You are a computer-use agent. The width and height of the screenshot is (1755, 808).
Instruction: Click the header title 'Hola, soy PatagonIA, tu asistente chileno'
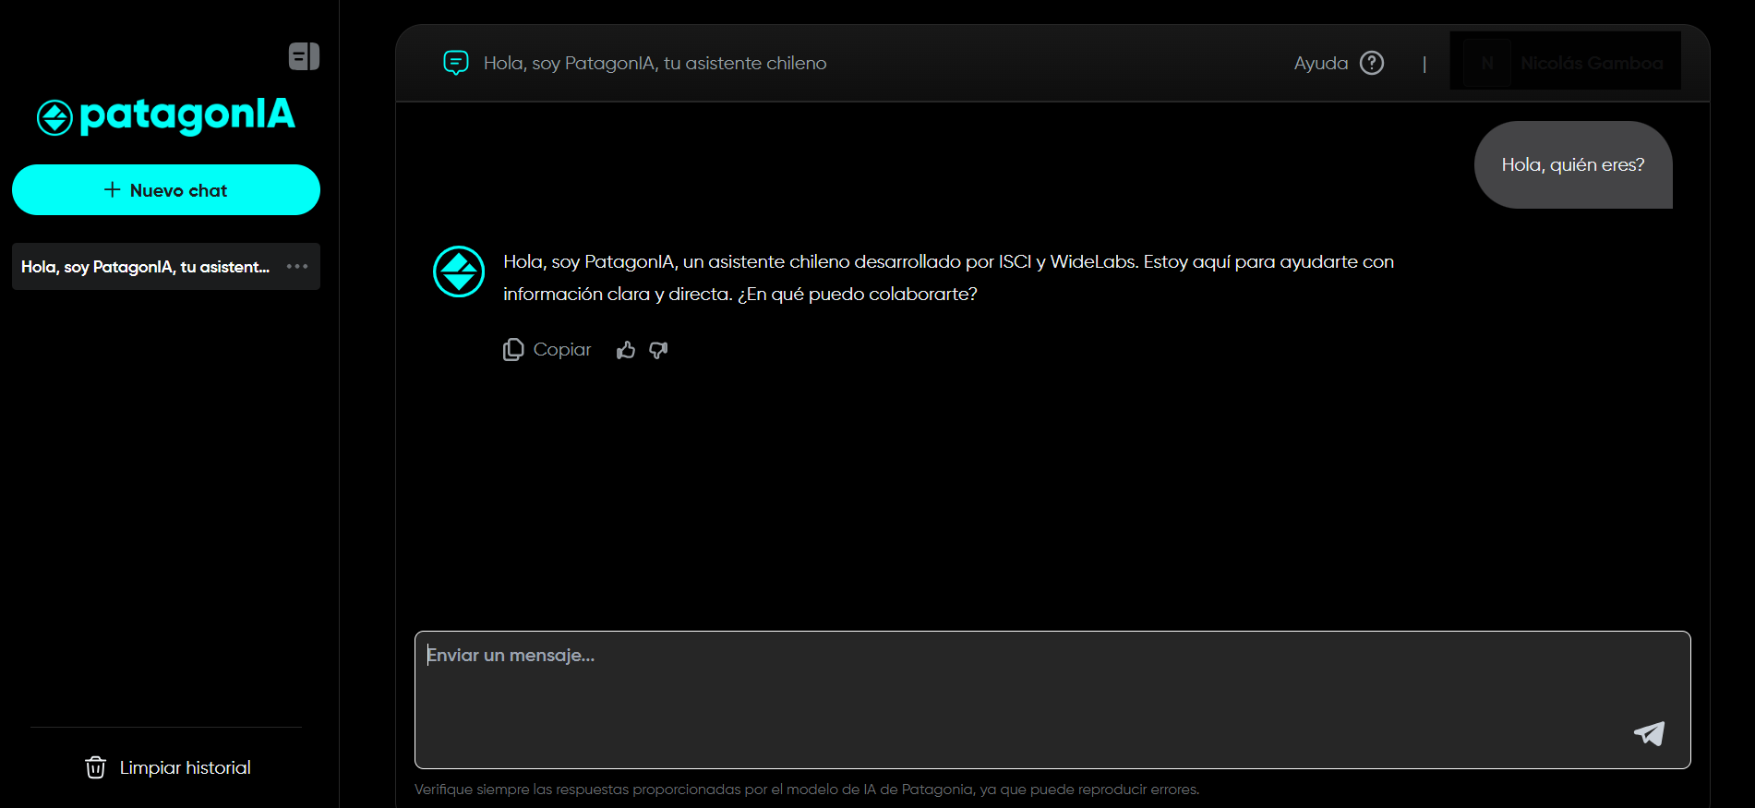point(655,63)
